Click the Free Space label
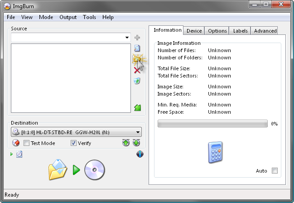The width and height of the screenshot is (294, 203). tap(171, 112)
